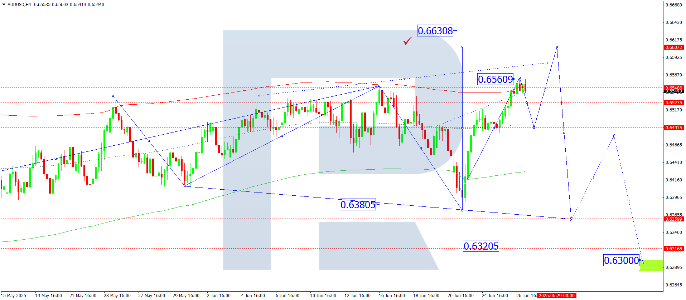Image resolution: width=686 pixels, height=300 pixels.
Task: Click the 6 Jun 16:00 time label
Action: (288, 295)
